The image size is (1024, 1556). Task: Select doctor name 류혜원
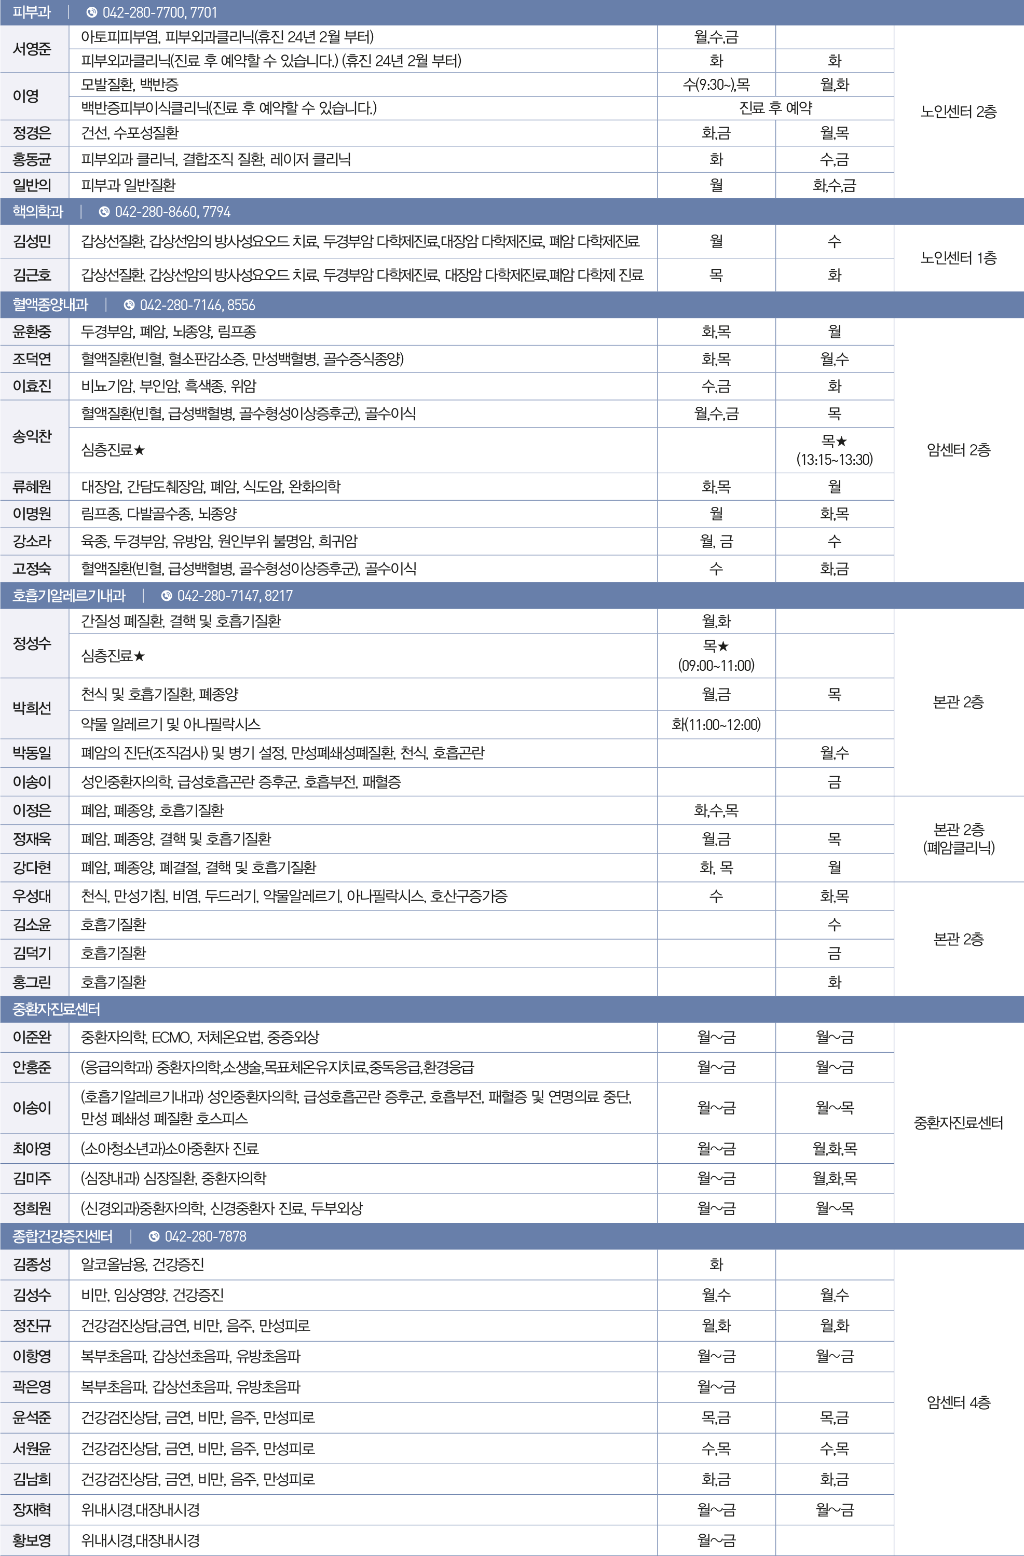[x=32, y=487]
